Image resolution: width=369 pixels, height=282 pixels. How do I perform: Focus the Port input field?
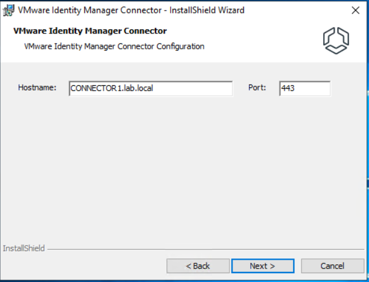[x=305, y=88]
